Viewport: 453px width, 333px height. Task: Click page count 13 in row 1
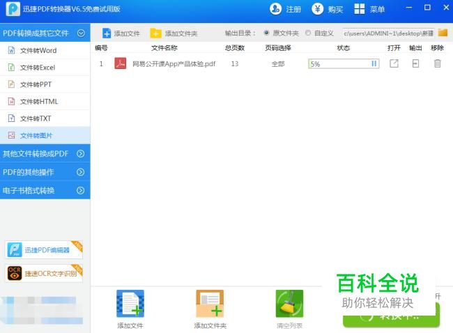pyautogui.click(x=235, y=64)
